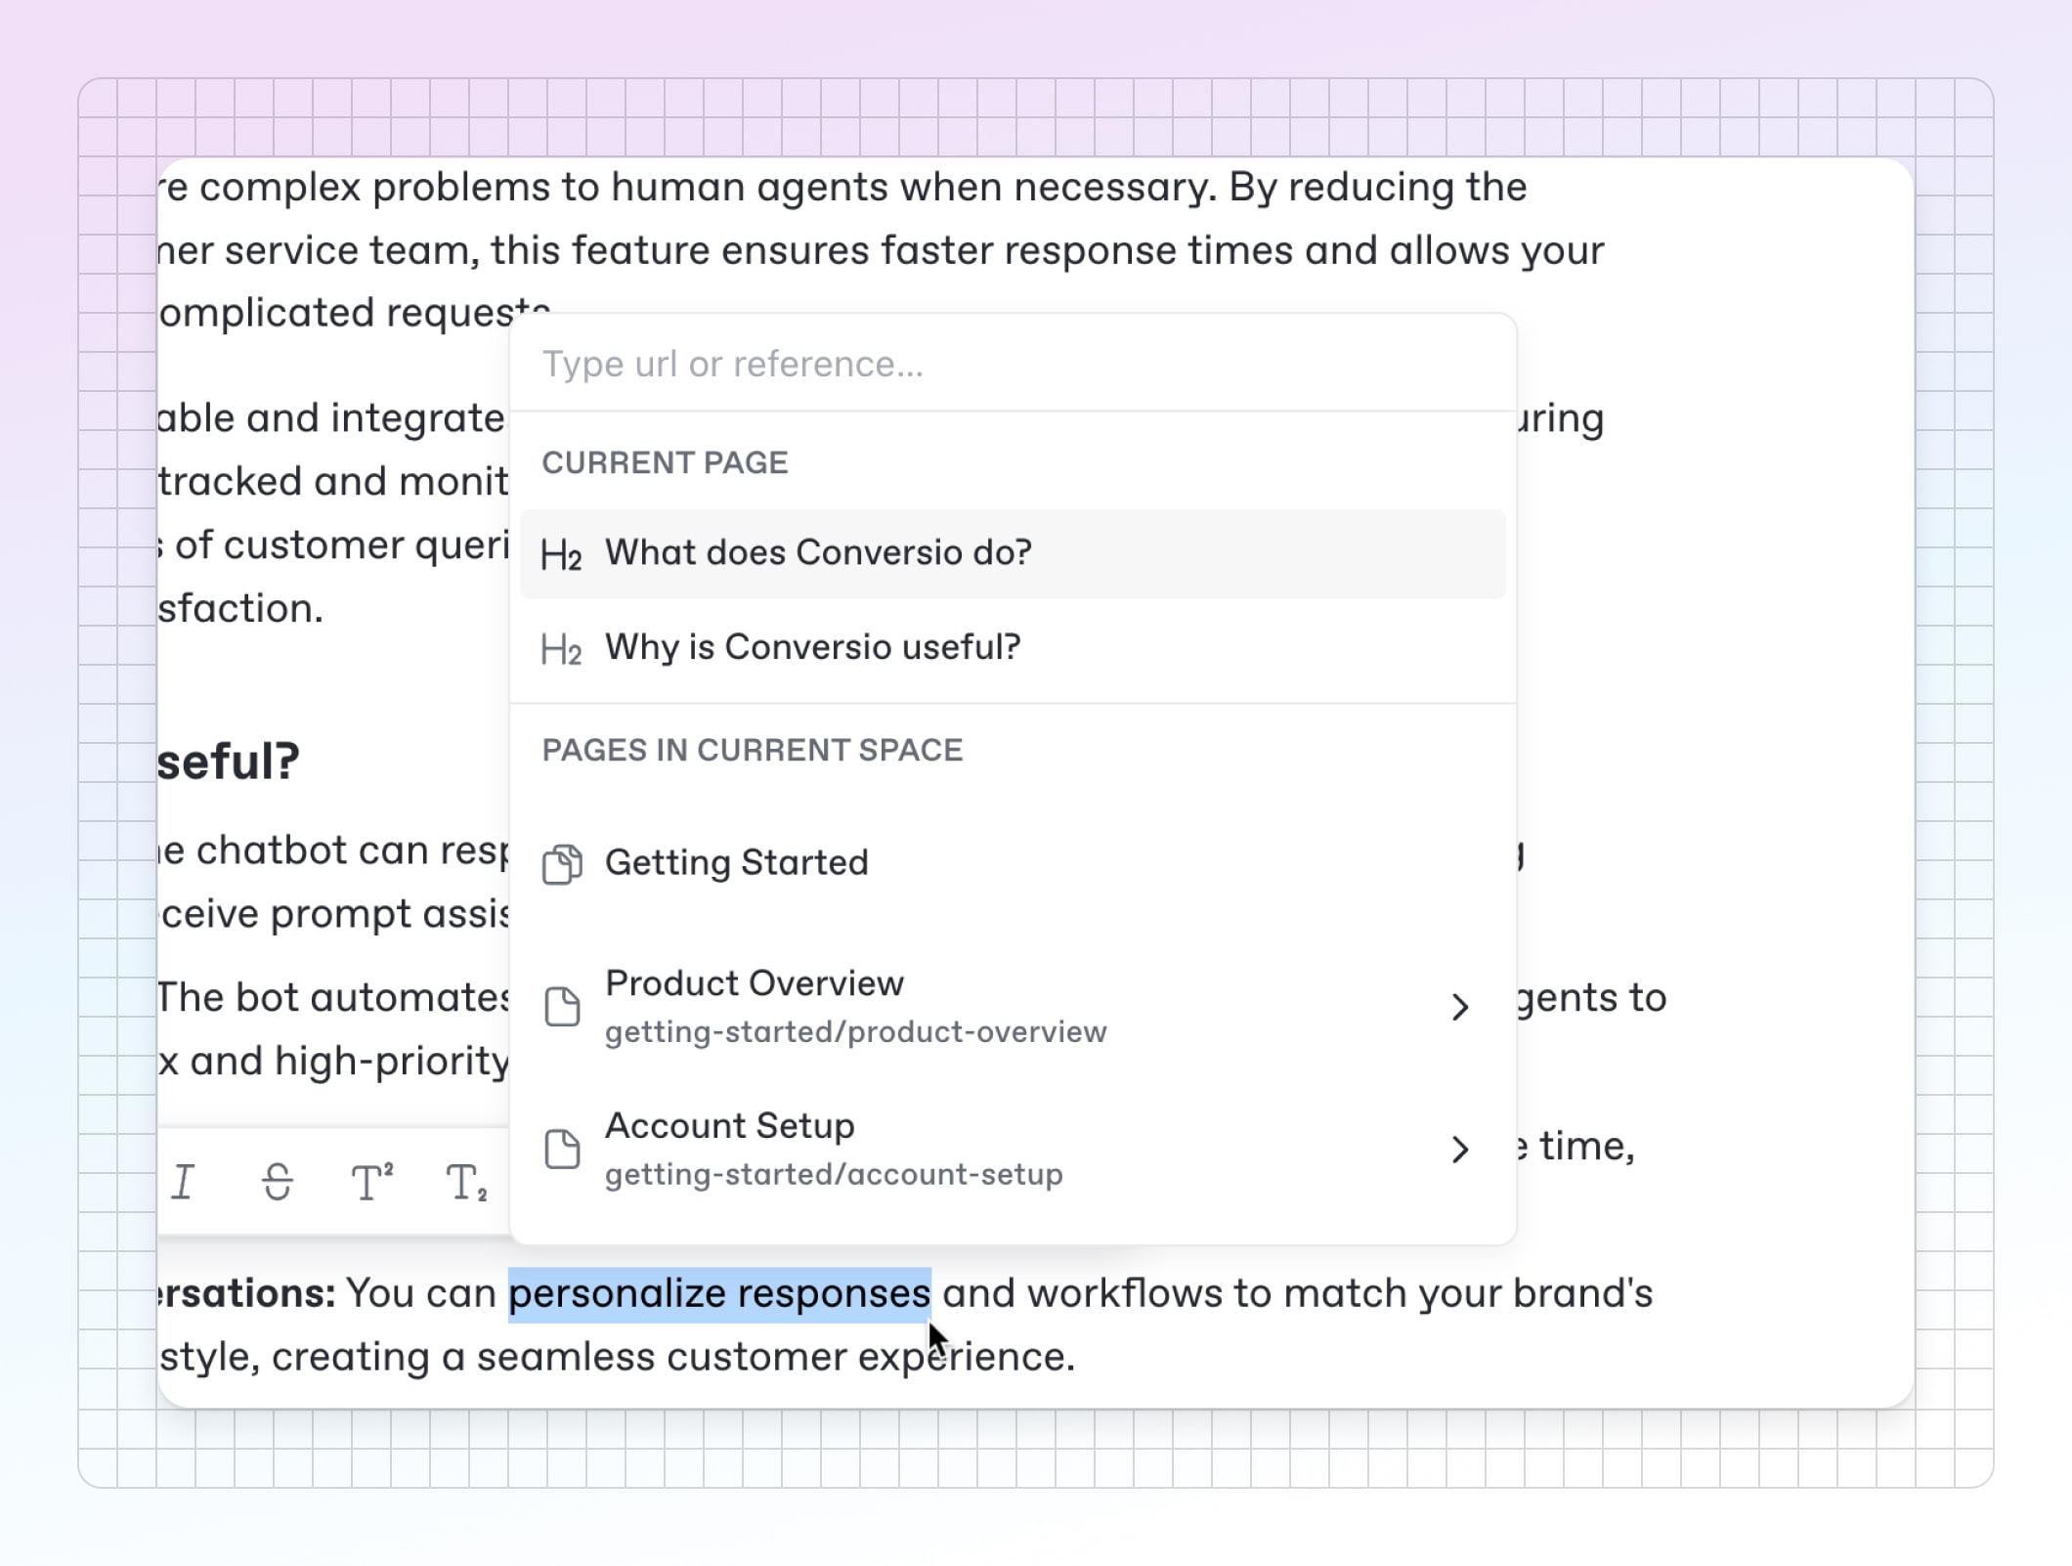Click the Product Overview page icon
The image size is (2072, 1566).
[562, 1007]
